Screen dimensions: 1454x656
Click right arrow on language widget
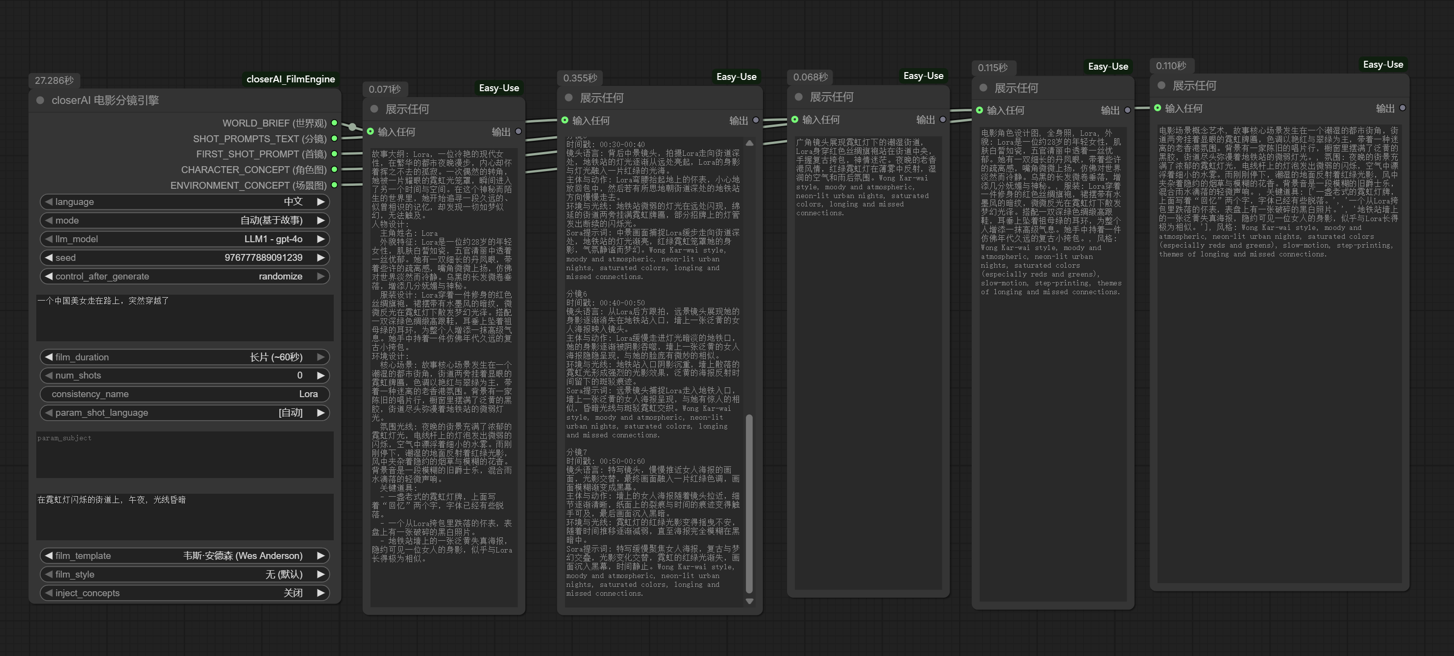320,202
